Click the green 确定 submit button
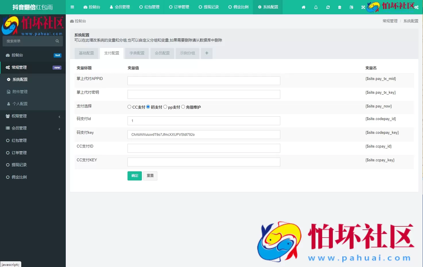This screenshot has width=423, height=267. point(134,176)
